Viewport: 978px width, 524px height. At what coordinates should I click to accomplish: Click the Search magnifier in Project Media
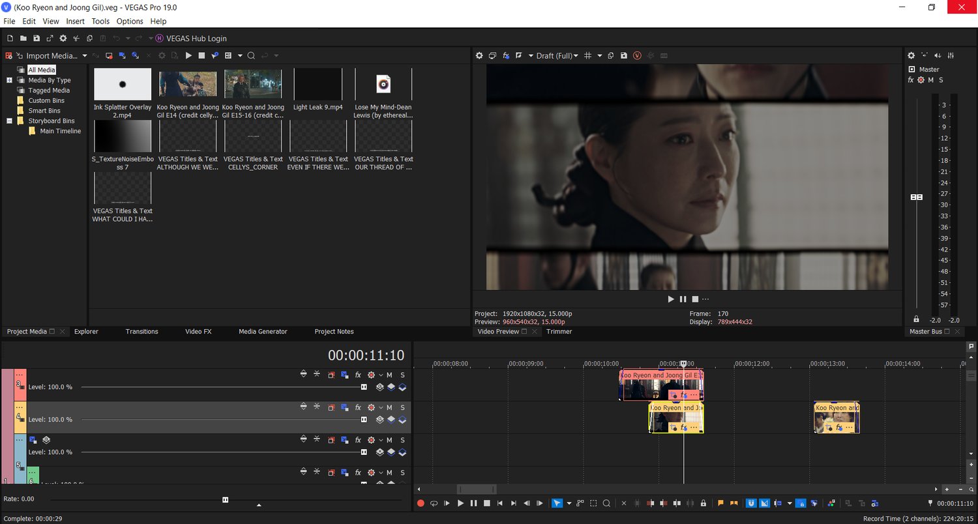251,55
